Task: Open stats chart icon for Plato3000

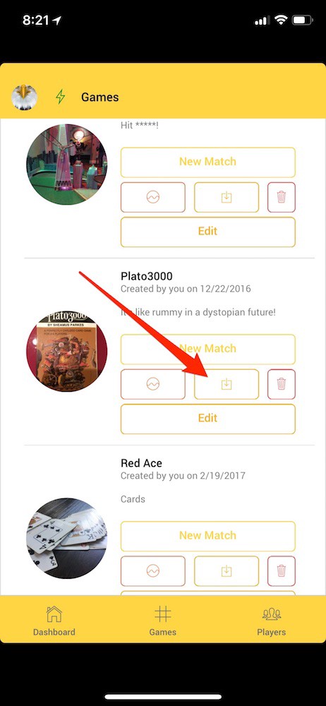Action: point(153,384)
